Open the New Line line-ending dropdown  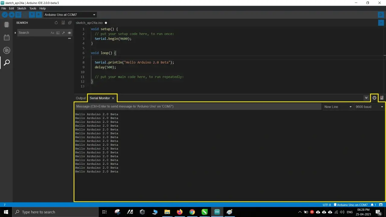(338, 107)
